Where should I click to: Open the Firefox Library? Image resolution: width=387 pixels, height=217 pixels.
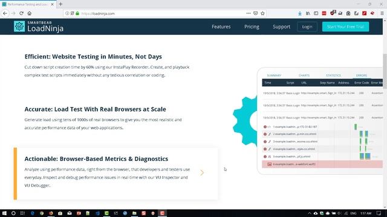(308, 13)
